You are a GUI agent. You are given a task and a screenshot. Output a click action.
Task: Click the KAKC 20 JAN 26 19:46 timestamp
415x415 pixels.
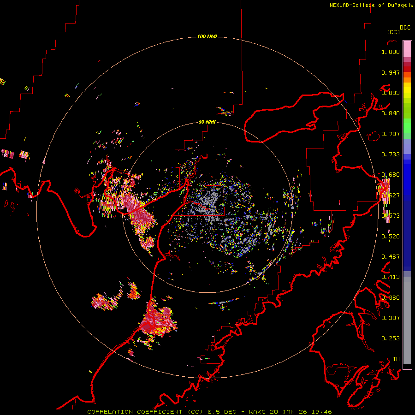290,412
